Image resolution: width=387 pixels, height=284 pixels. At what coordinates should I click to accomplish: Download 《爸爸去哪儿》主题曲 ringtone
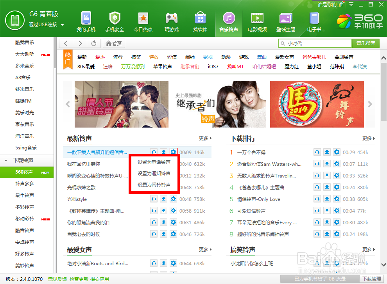pos(327,187)
